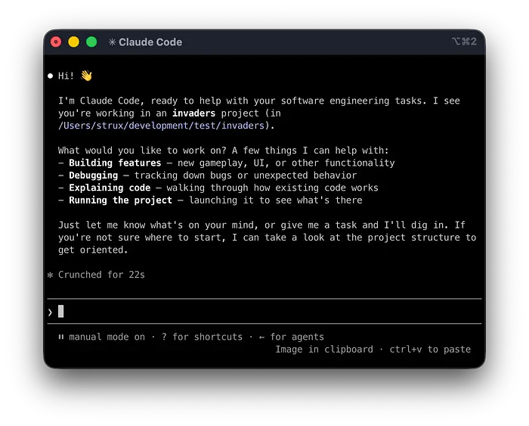Click the asterisk icon before Crunched for 22s
This screenshot has height=426, width=529.
coord(51,275)
